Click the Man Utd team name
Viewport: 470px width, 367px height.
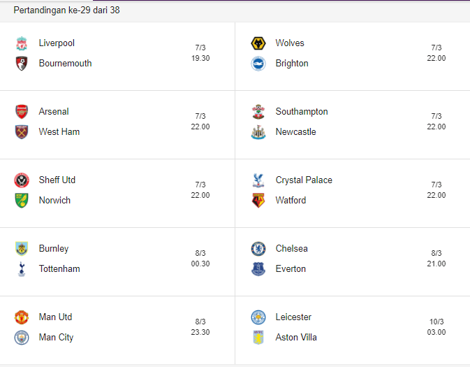(55, 317)
